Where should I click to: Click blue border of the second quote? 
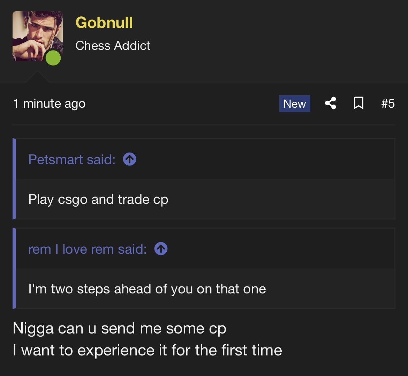(14, 268)
